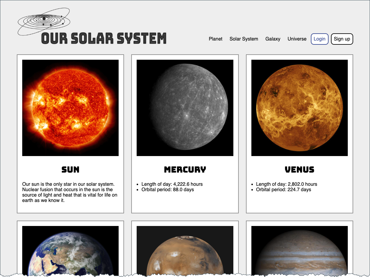Viewport: 370px width, 277px height.
Task: Open the Sun image
Action: (x=71, y=108)
